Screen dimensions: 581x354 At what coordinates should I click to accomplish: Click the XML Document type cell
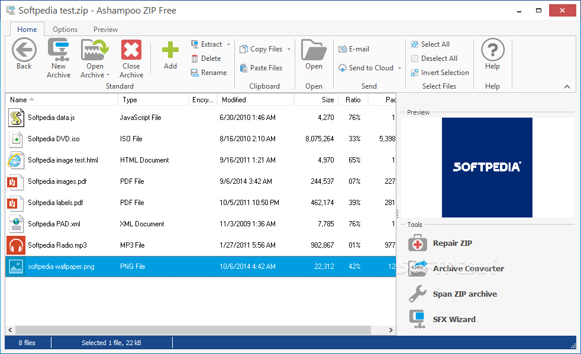142,223
